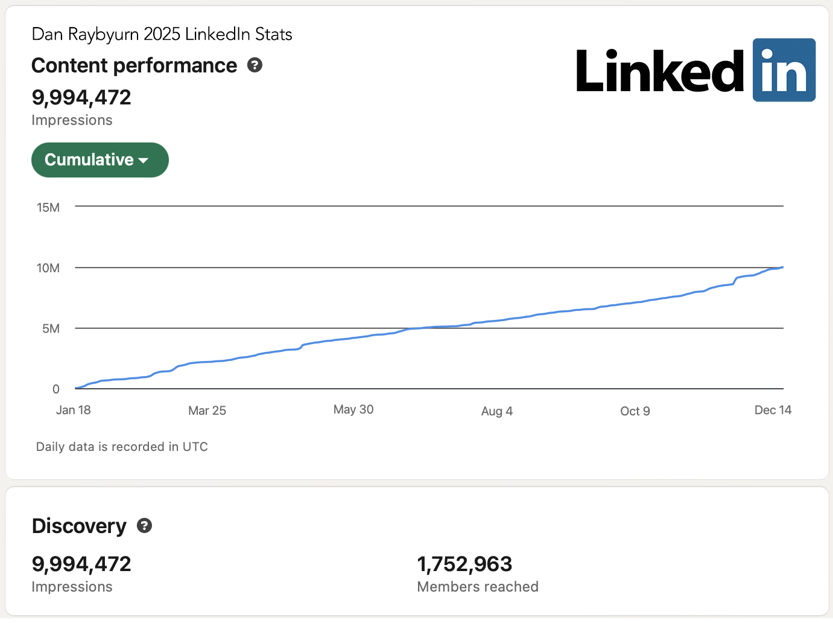Click the LinkedIn logo
Screen dimensions: 833x623
695,71
